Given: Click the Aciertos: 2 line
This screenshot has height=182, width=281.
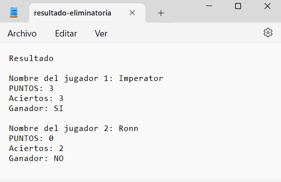Looking at the screenshot, I should tap(36, 148).
